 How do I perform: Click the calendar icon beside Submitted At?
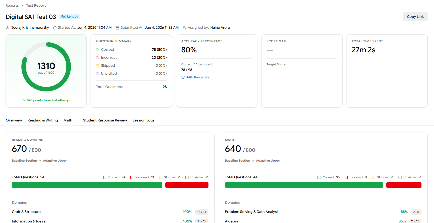click(x=117, y=28)
